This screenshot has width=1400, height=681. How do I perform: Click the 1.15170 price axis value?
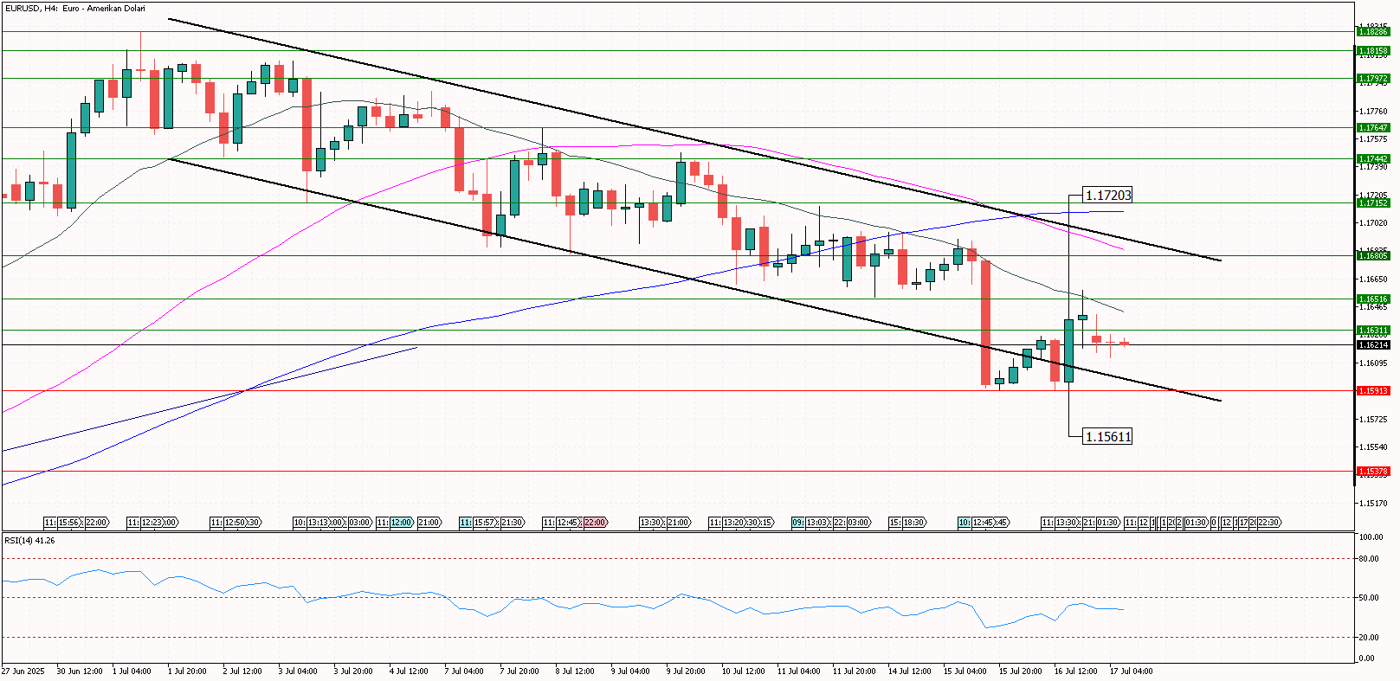(1374, 504)
